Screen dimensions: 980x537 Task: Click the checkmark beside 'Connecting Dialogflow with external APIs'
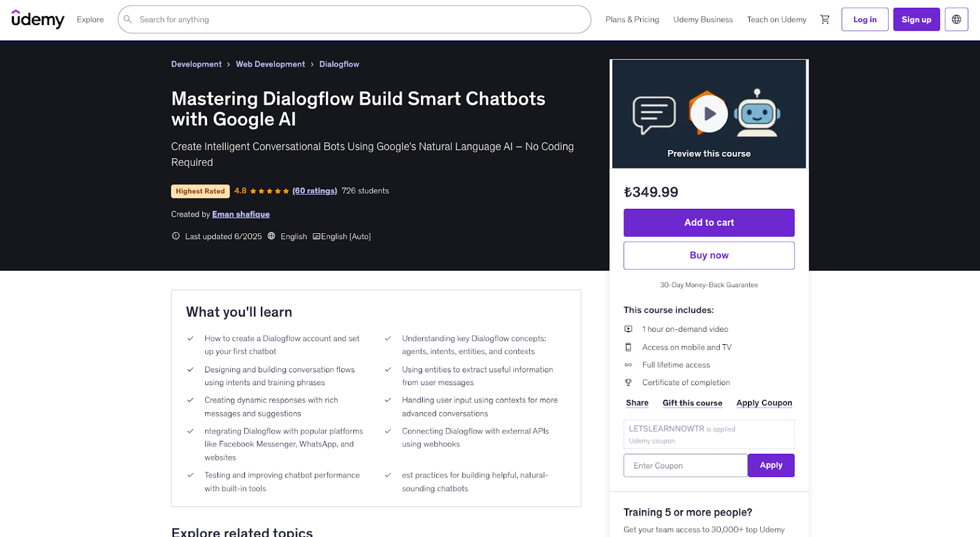click(x=388, y=432)
